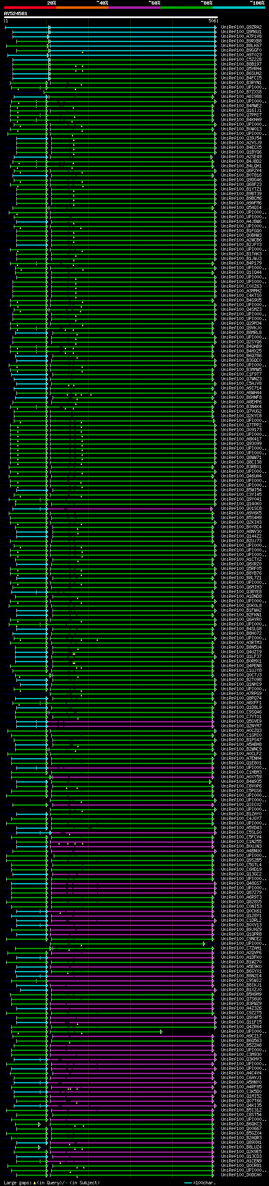Select hit label UniRef100_B0T816
Screen dimensions: 269x1186
[x=241, y=175]
